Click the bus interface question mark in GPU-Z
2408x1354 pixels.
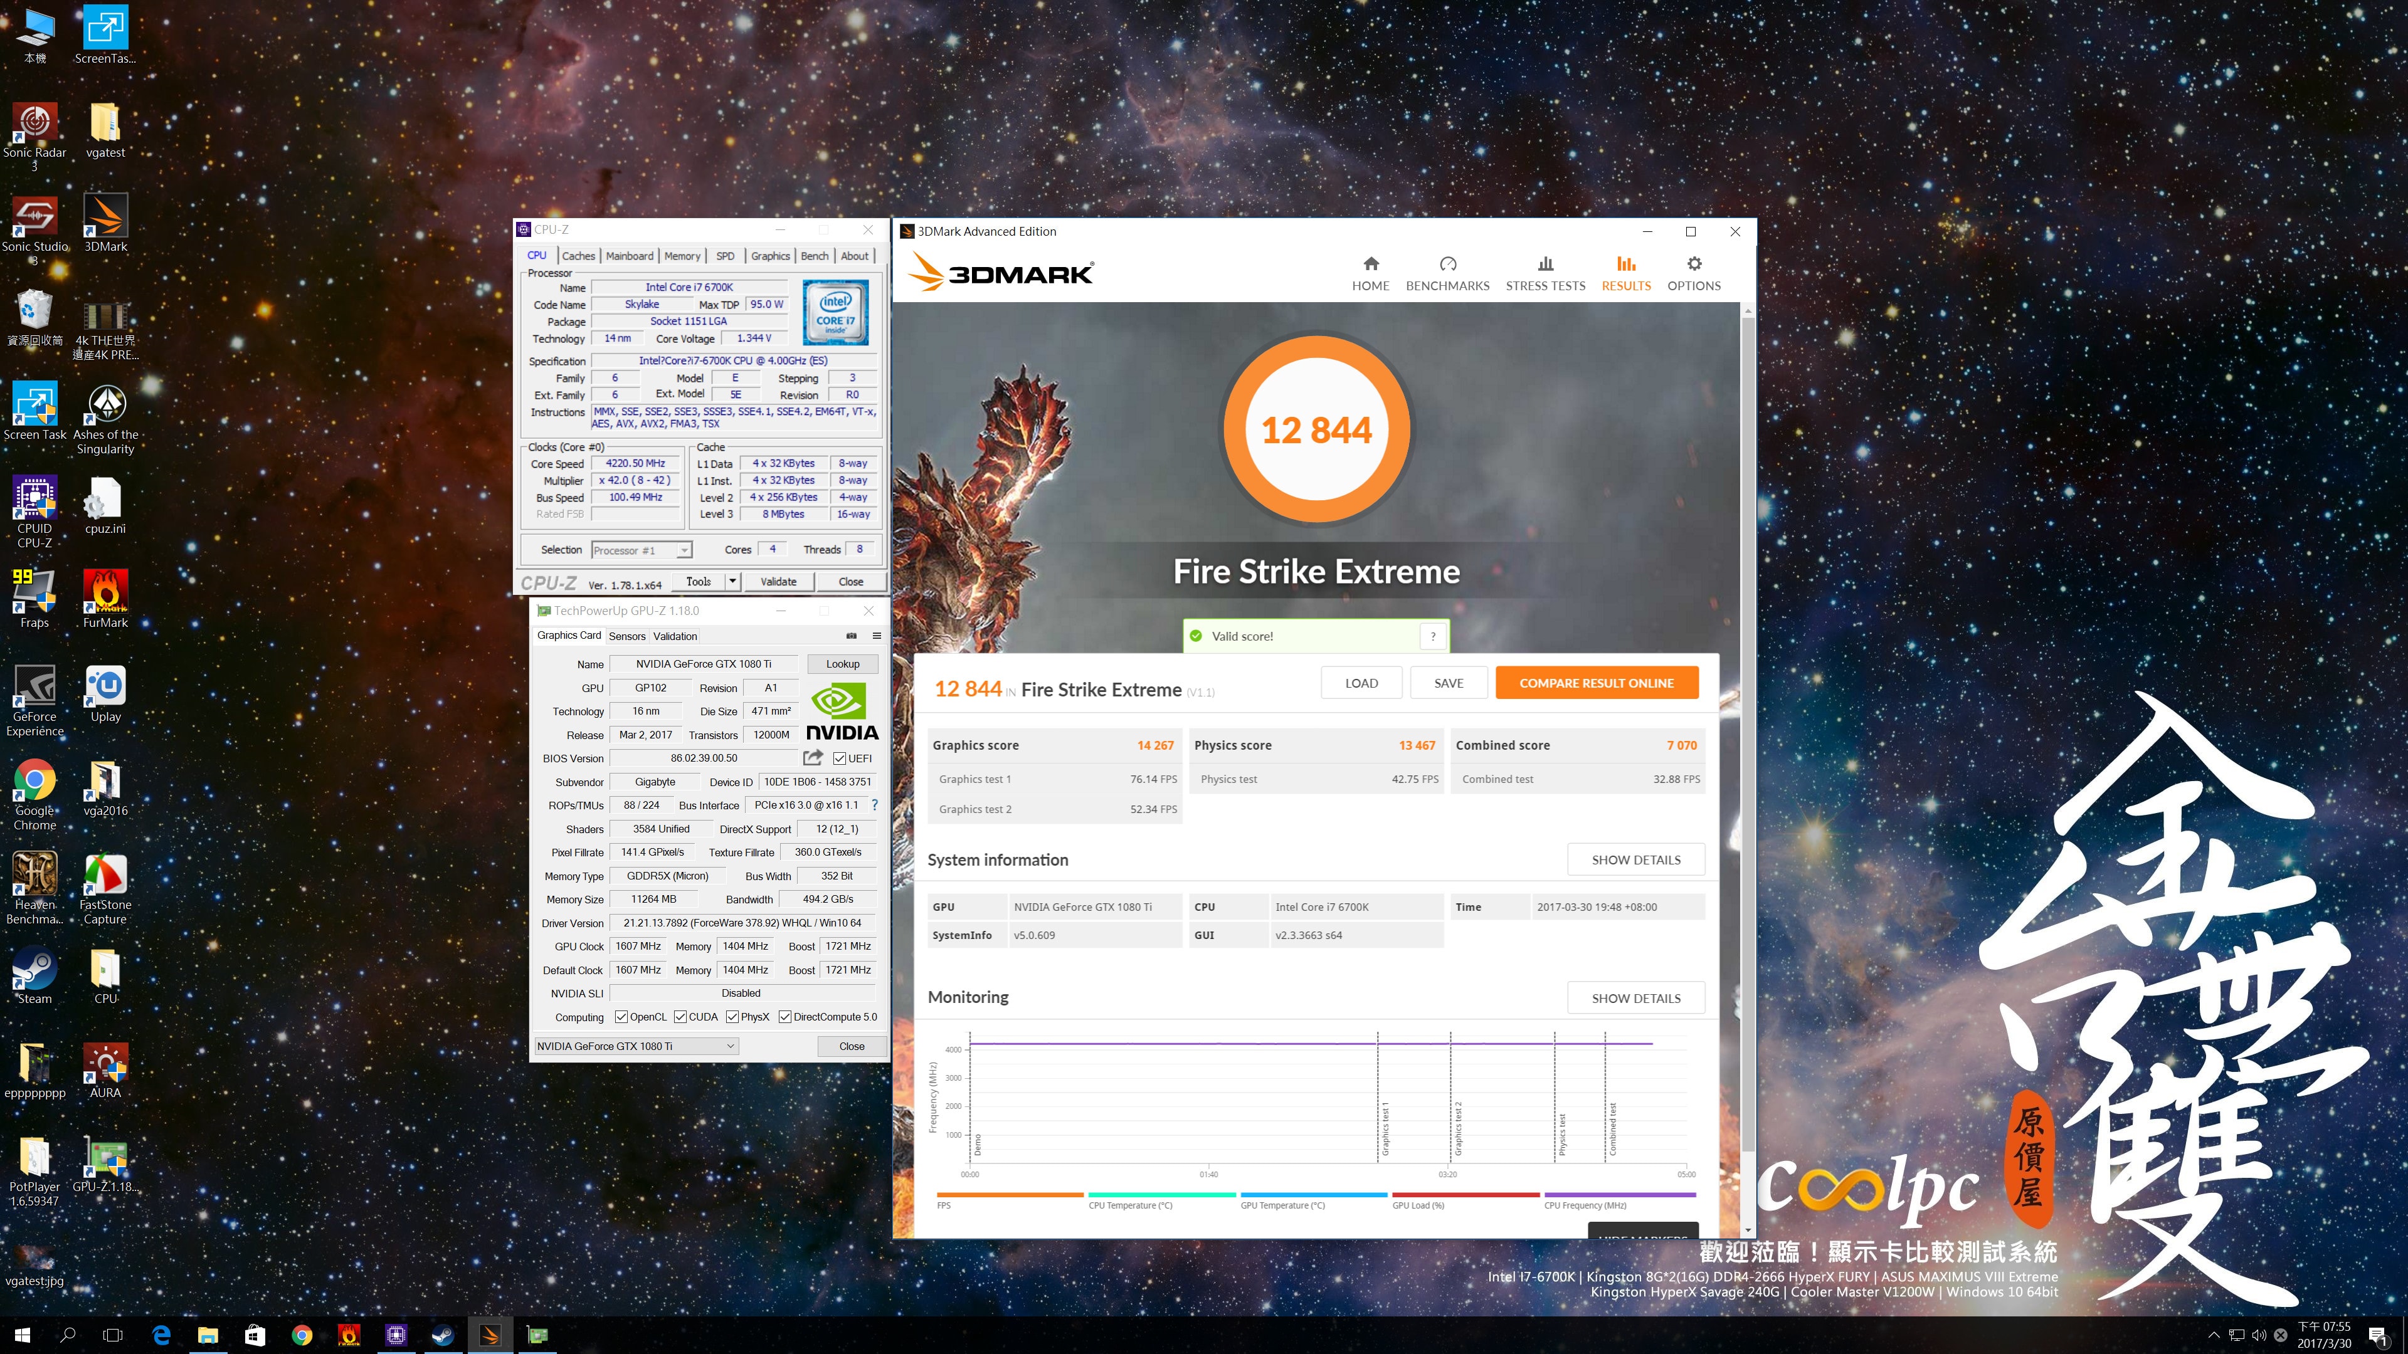(874, 804)
